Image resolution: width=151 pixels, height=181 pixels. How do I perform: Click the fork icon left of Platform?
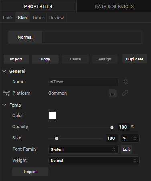[6, 93]
